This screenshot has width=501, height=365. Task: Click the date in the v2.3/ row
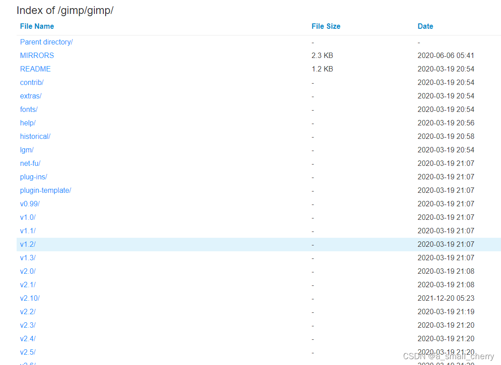coord(446,325)
